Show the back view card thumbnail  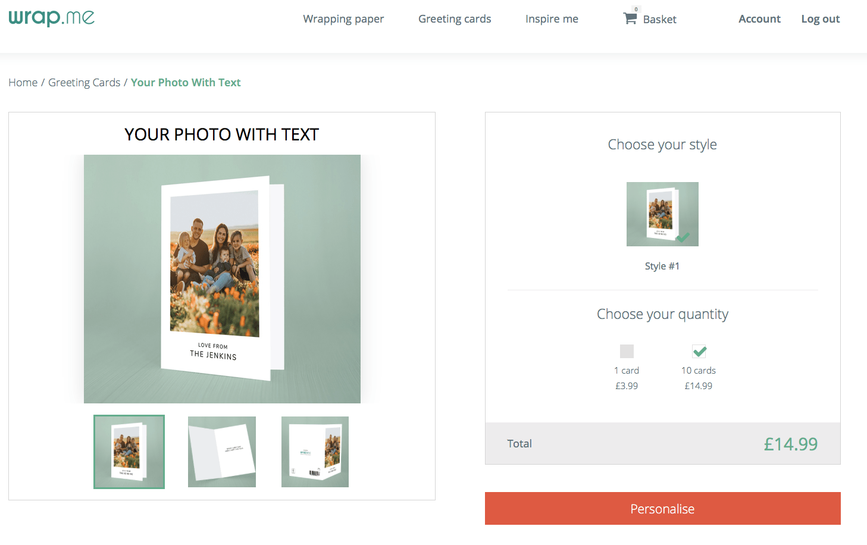click(315, 452)
